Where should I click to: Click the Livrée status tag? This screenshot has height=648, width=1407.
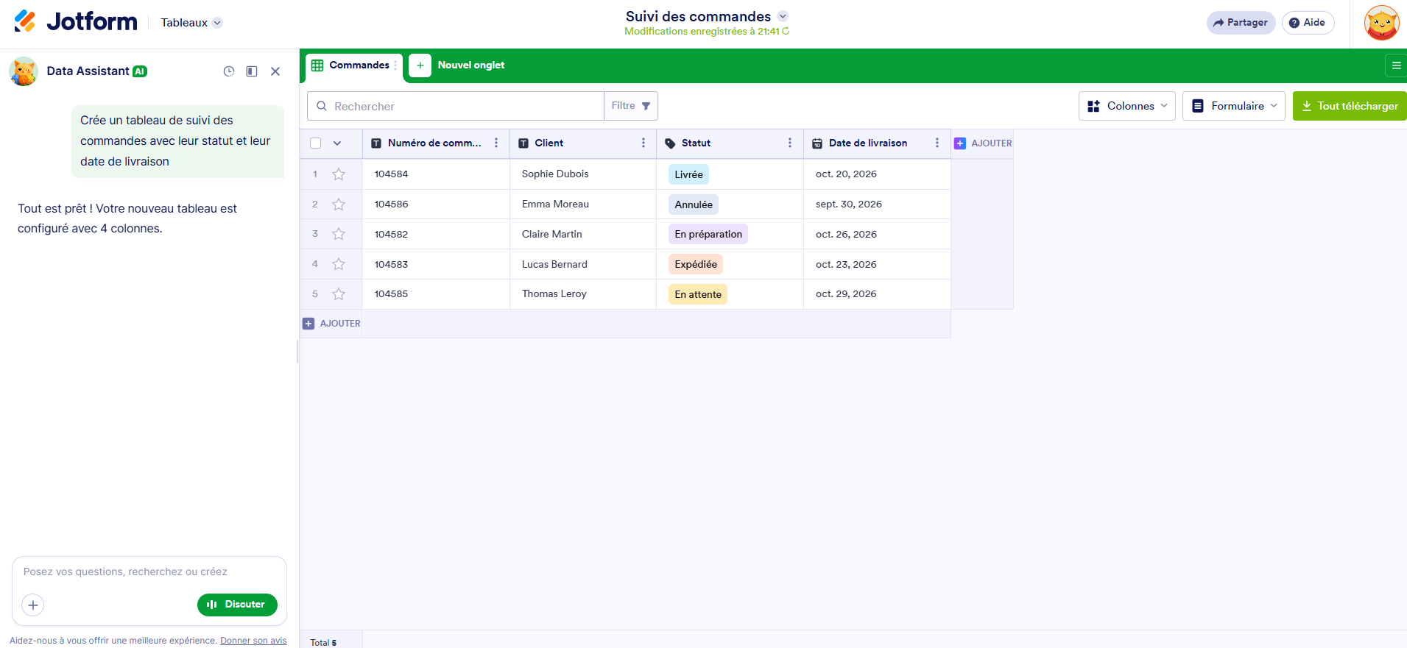tap(688, 174)
